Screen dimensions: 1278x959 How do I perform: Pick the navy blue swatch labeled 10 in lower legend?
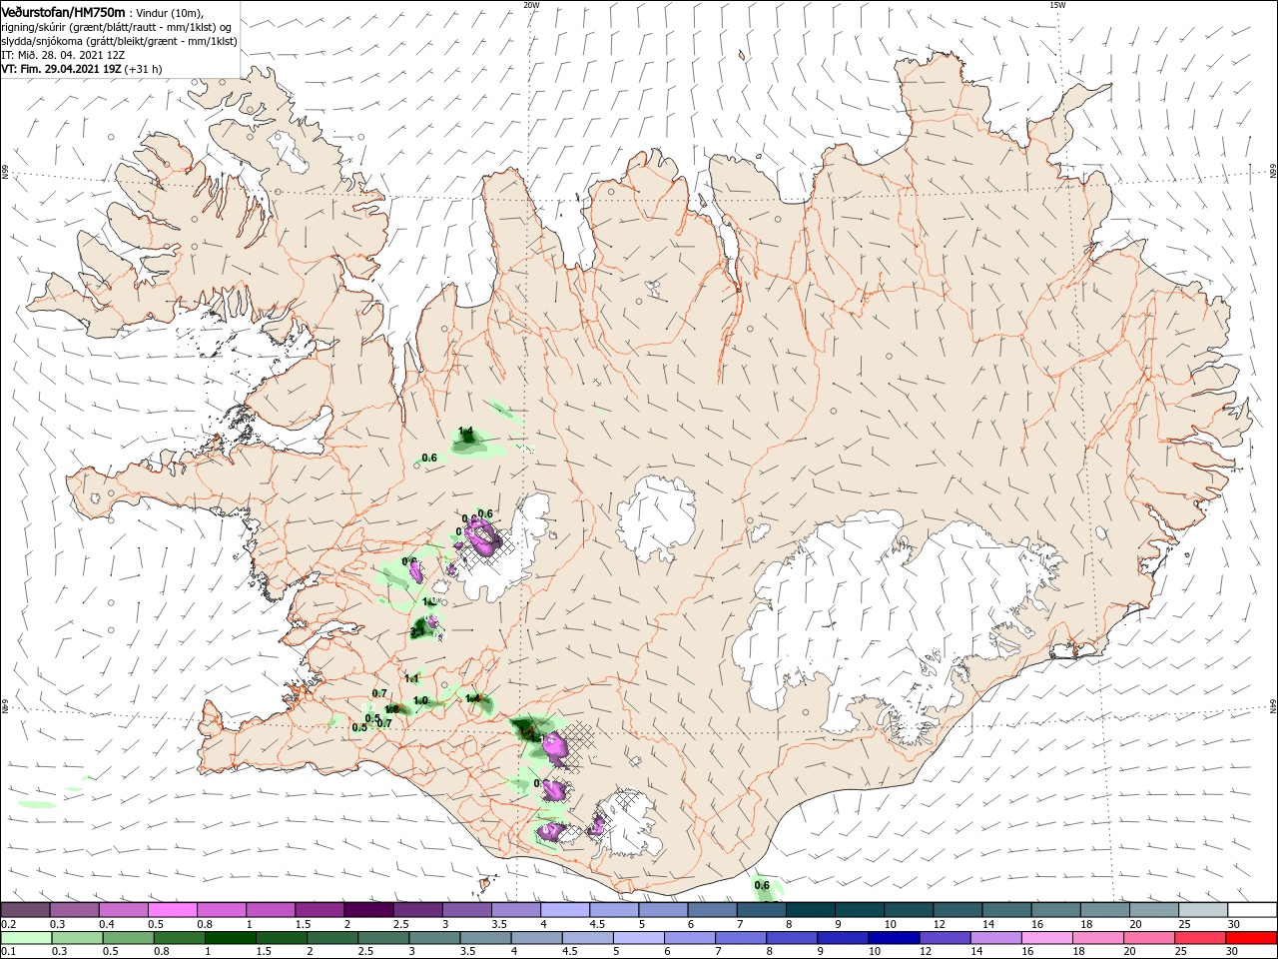point(894,938)
